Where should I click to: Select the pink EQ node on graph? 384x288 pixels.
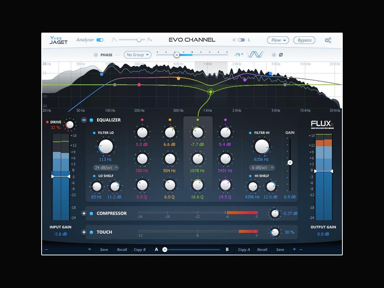click(139, 85)
